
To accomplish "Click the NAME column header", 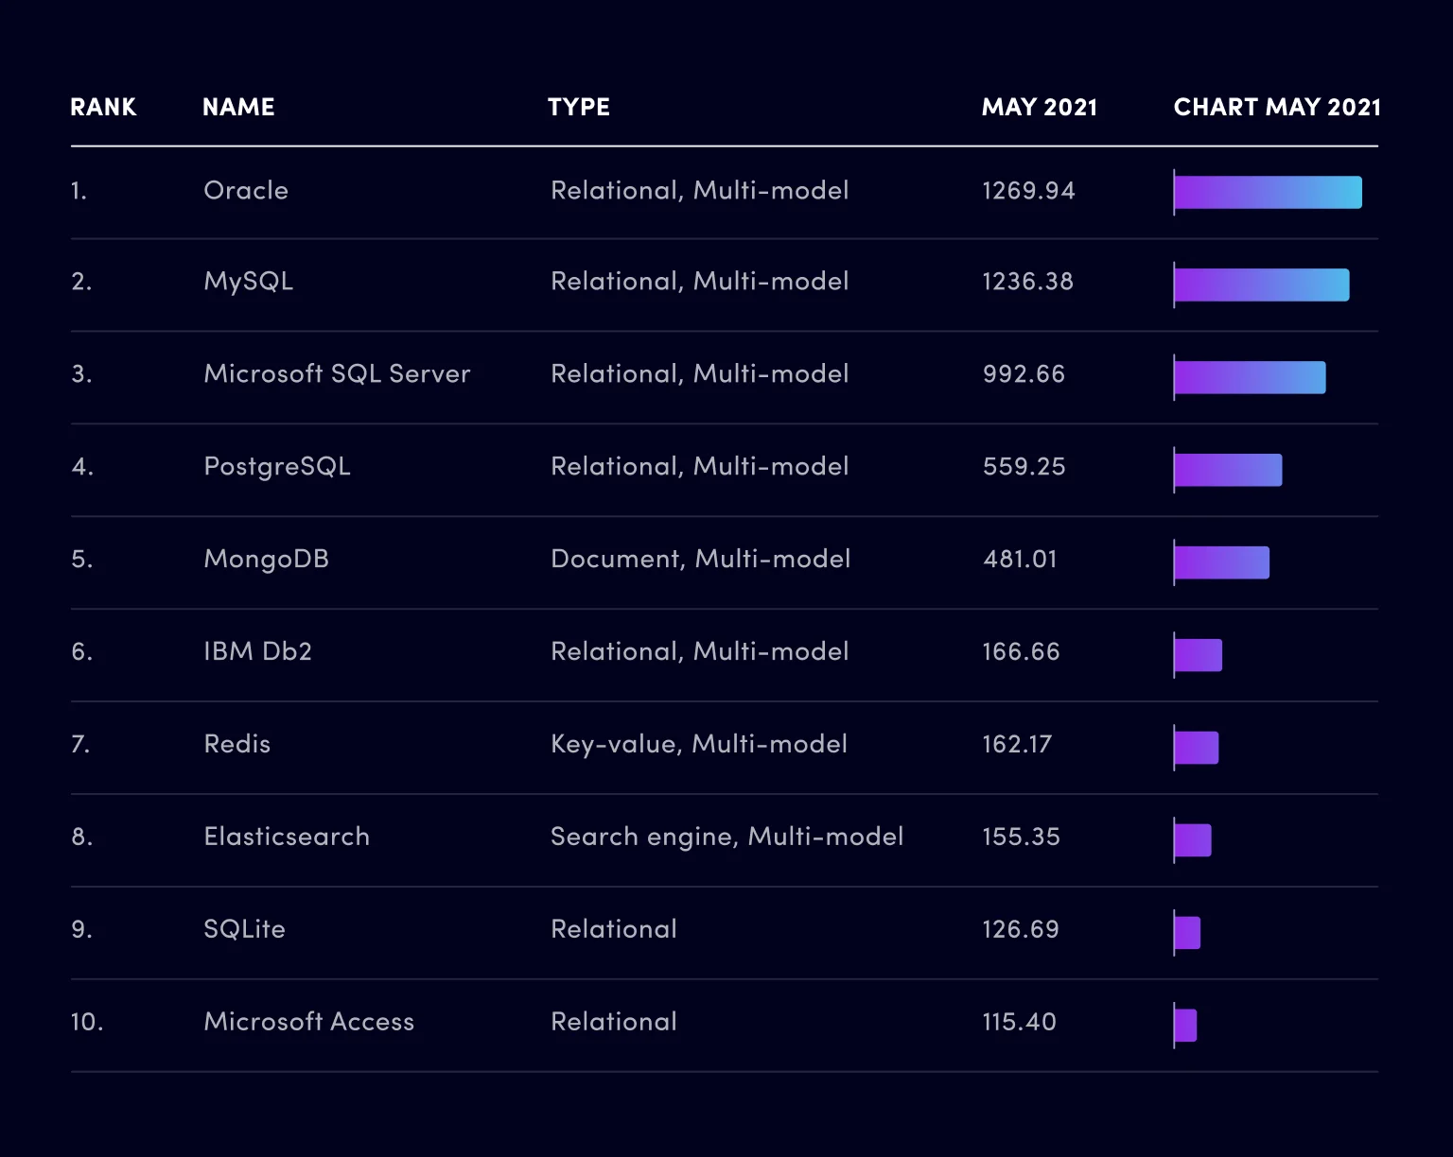I will pos(238,107).
